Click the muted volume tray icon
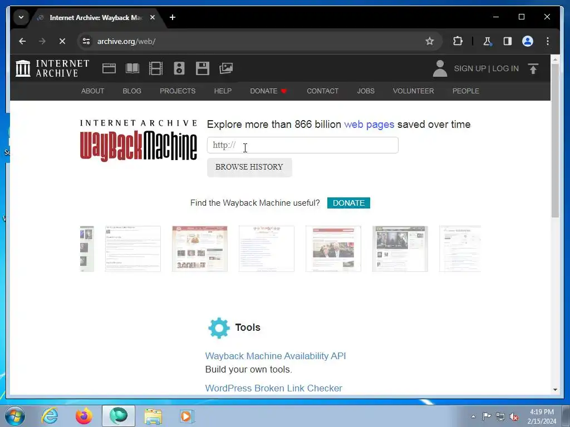Image resolution: width=570 pixels, height=427 pixels. [x=514, y=416]
